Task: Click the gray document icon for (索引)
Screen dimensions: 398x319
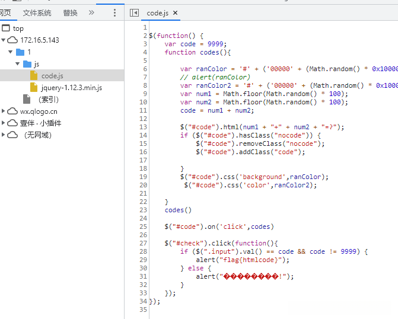Action: click(27, 99)
